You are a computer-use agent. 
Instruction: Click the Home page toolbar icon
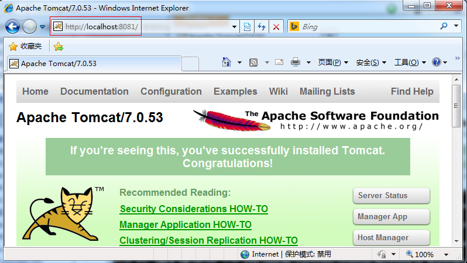click(226, 62)
